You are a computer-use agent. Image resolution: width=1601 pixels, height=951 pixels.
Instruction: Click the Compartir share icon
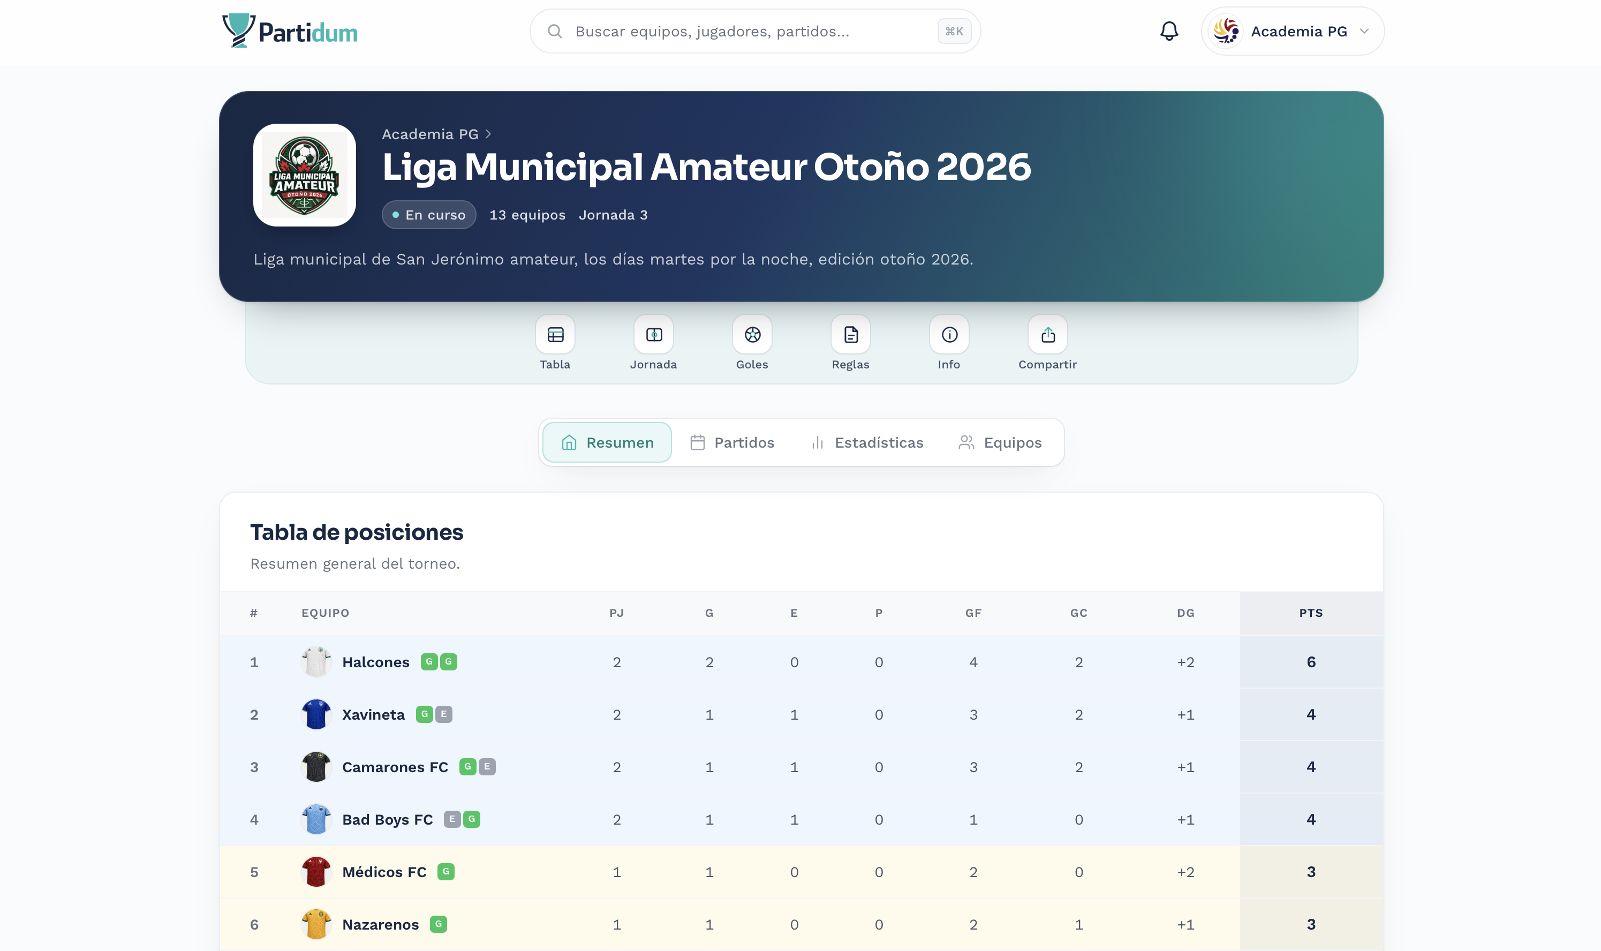click(x=1048, y=335)
